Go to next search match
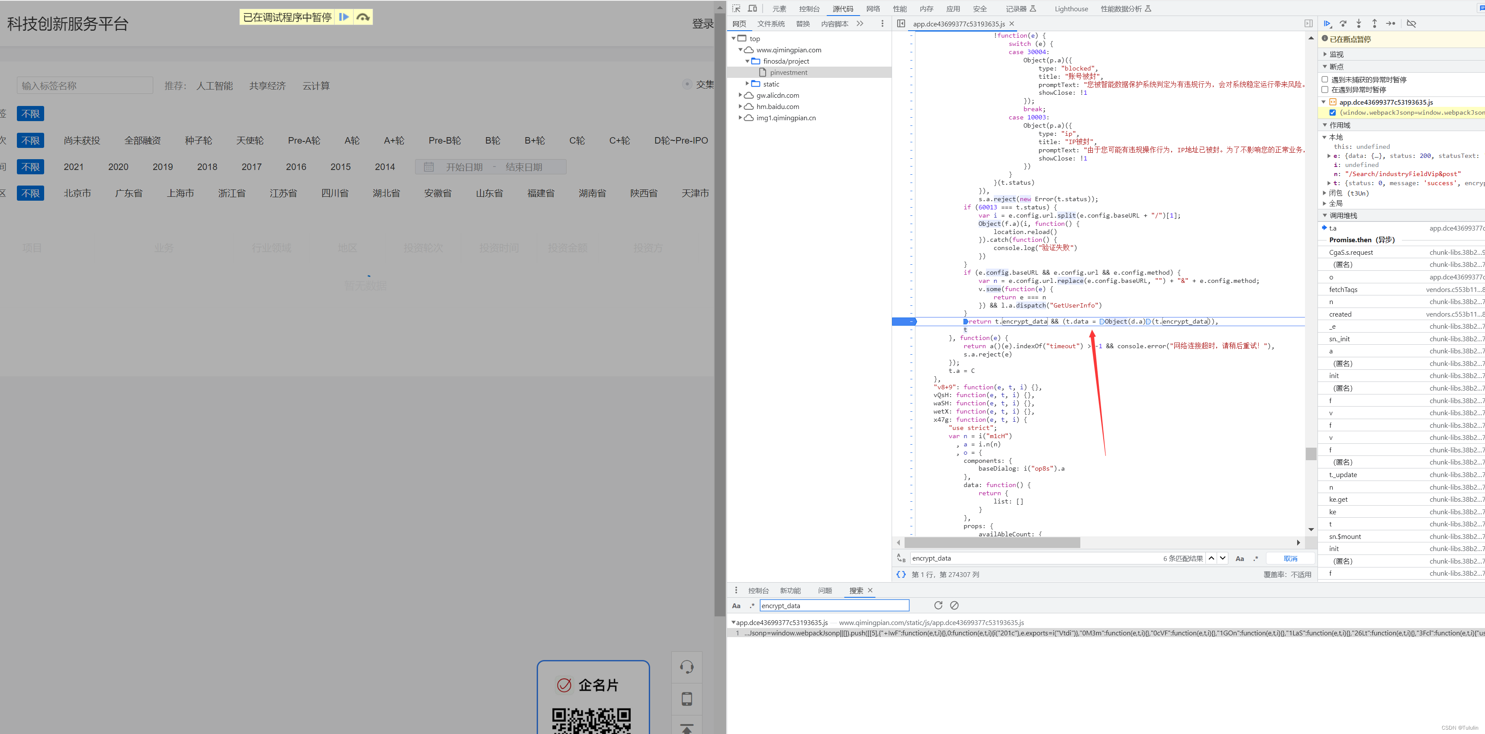This screenshot has height=734, width=1485. click(1223, 558)
